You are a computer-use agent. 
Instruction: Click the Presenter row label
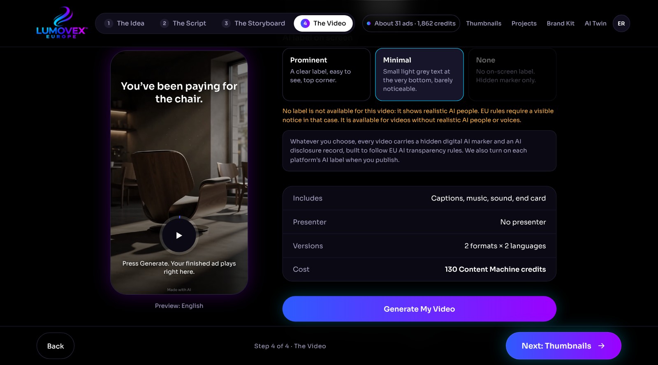310,222
